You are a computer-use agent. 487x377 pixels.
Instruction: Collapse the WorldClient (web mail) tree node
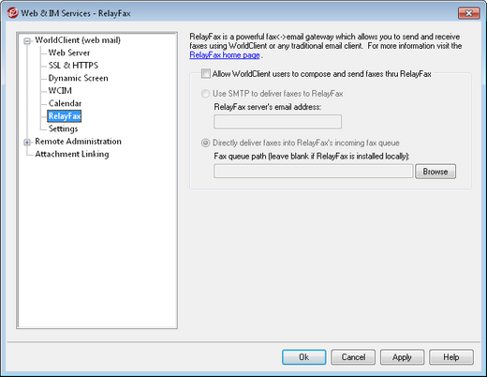click(27, 41)
